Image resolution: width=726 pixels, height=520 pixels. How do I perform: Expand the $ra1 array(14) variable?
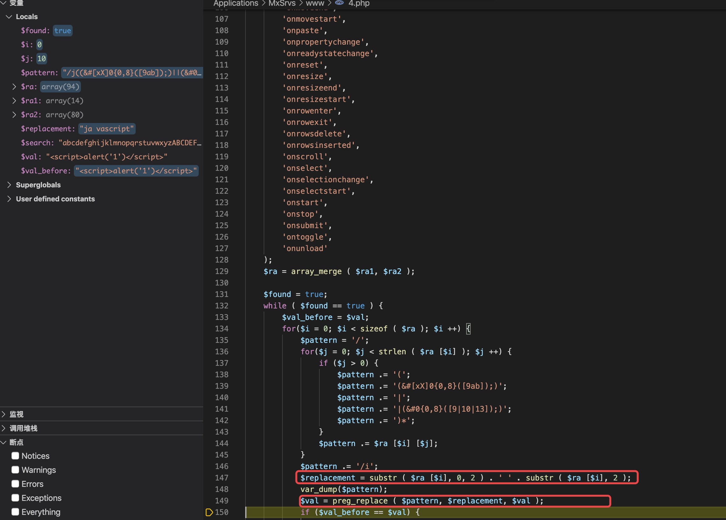pyautogui.click(x=14, y=101)
